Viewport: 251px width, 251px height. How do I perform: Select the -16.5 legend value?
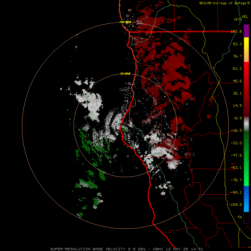point(236,131)
